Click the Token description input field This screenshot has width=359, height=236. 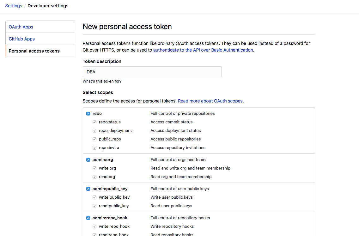pos(152,72)
